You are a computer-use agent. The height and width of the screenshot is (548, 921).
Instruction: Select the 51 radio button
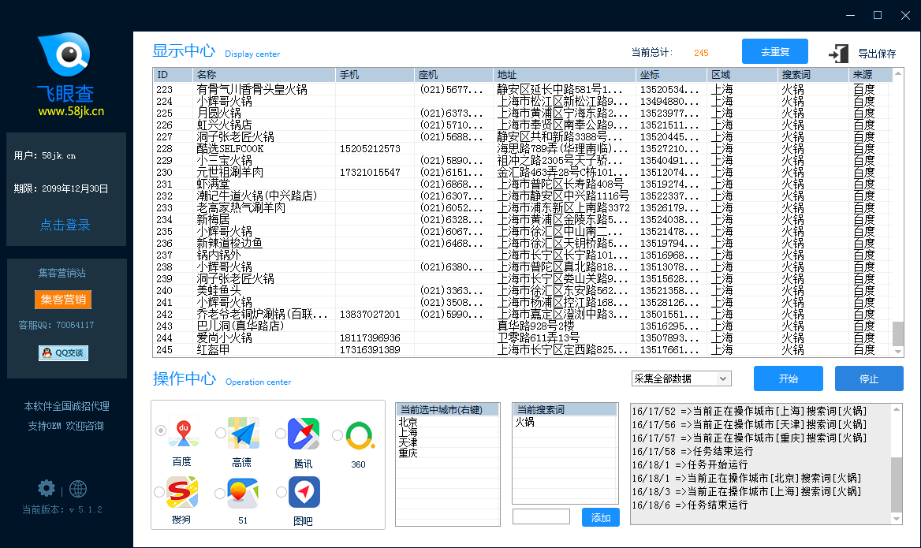[x=220, y=494]
